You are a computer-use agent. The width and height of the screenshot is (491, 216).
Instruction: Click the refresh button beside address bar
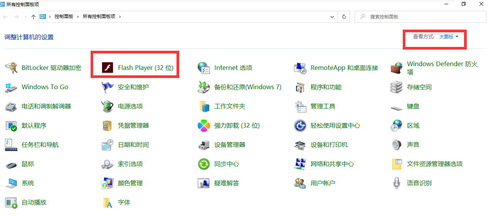344,17
